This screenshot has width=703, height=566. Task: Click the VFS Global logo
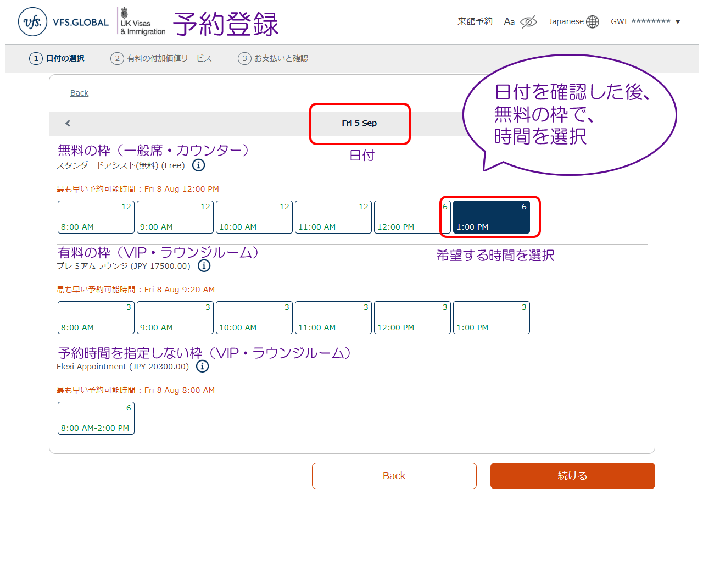[63, 22]
